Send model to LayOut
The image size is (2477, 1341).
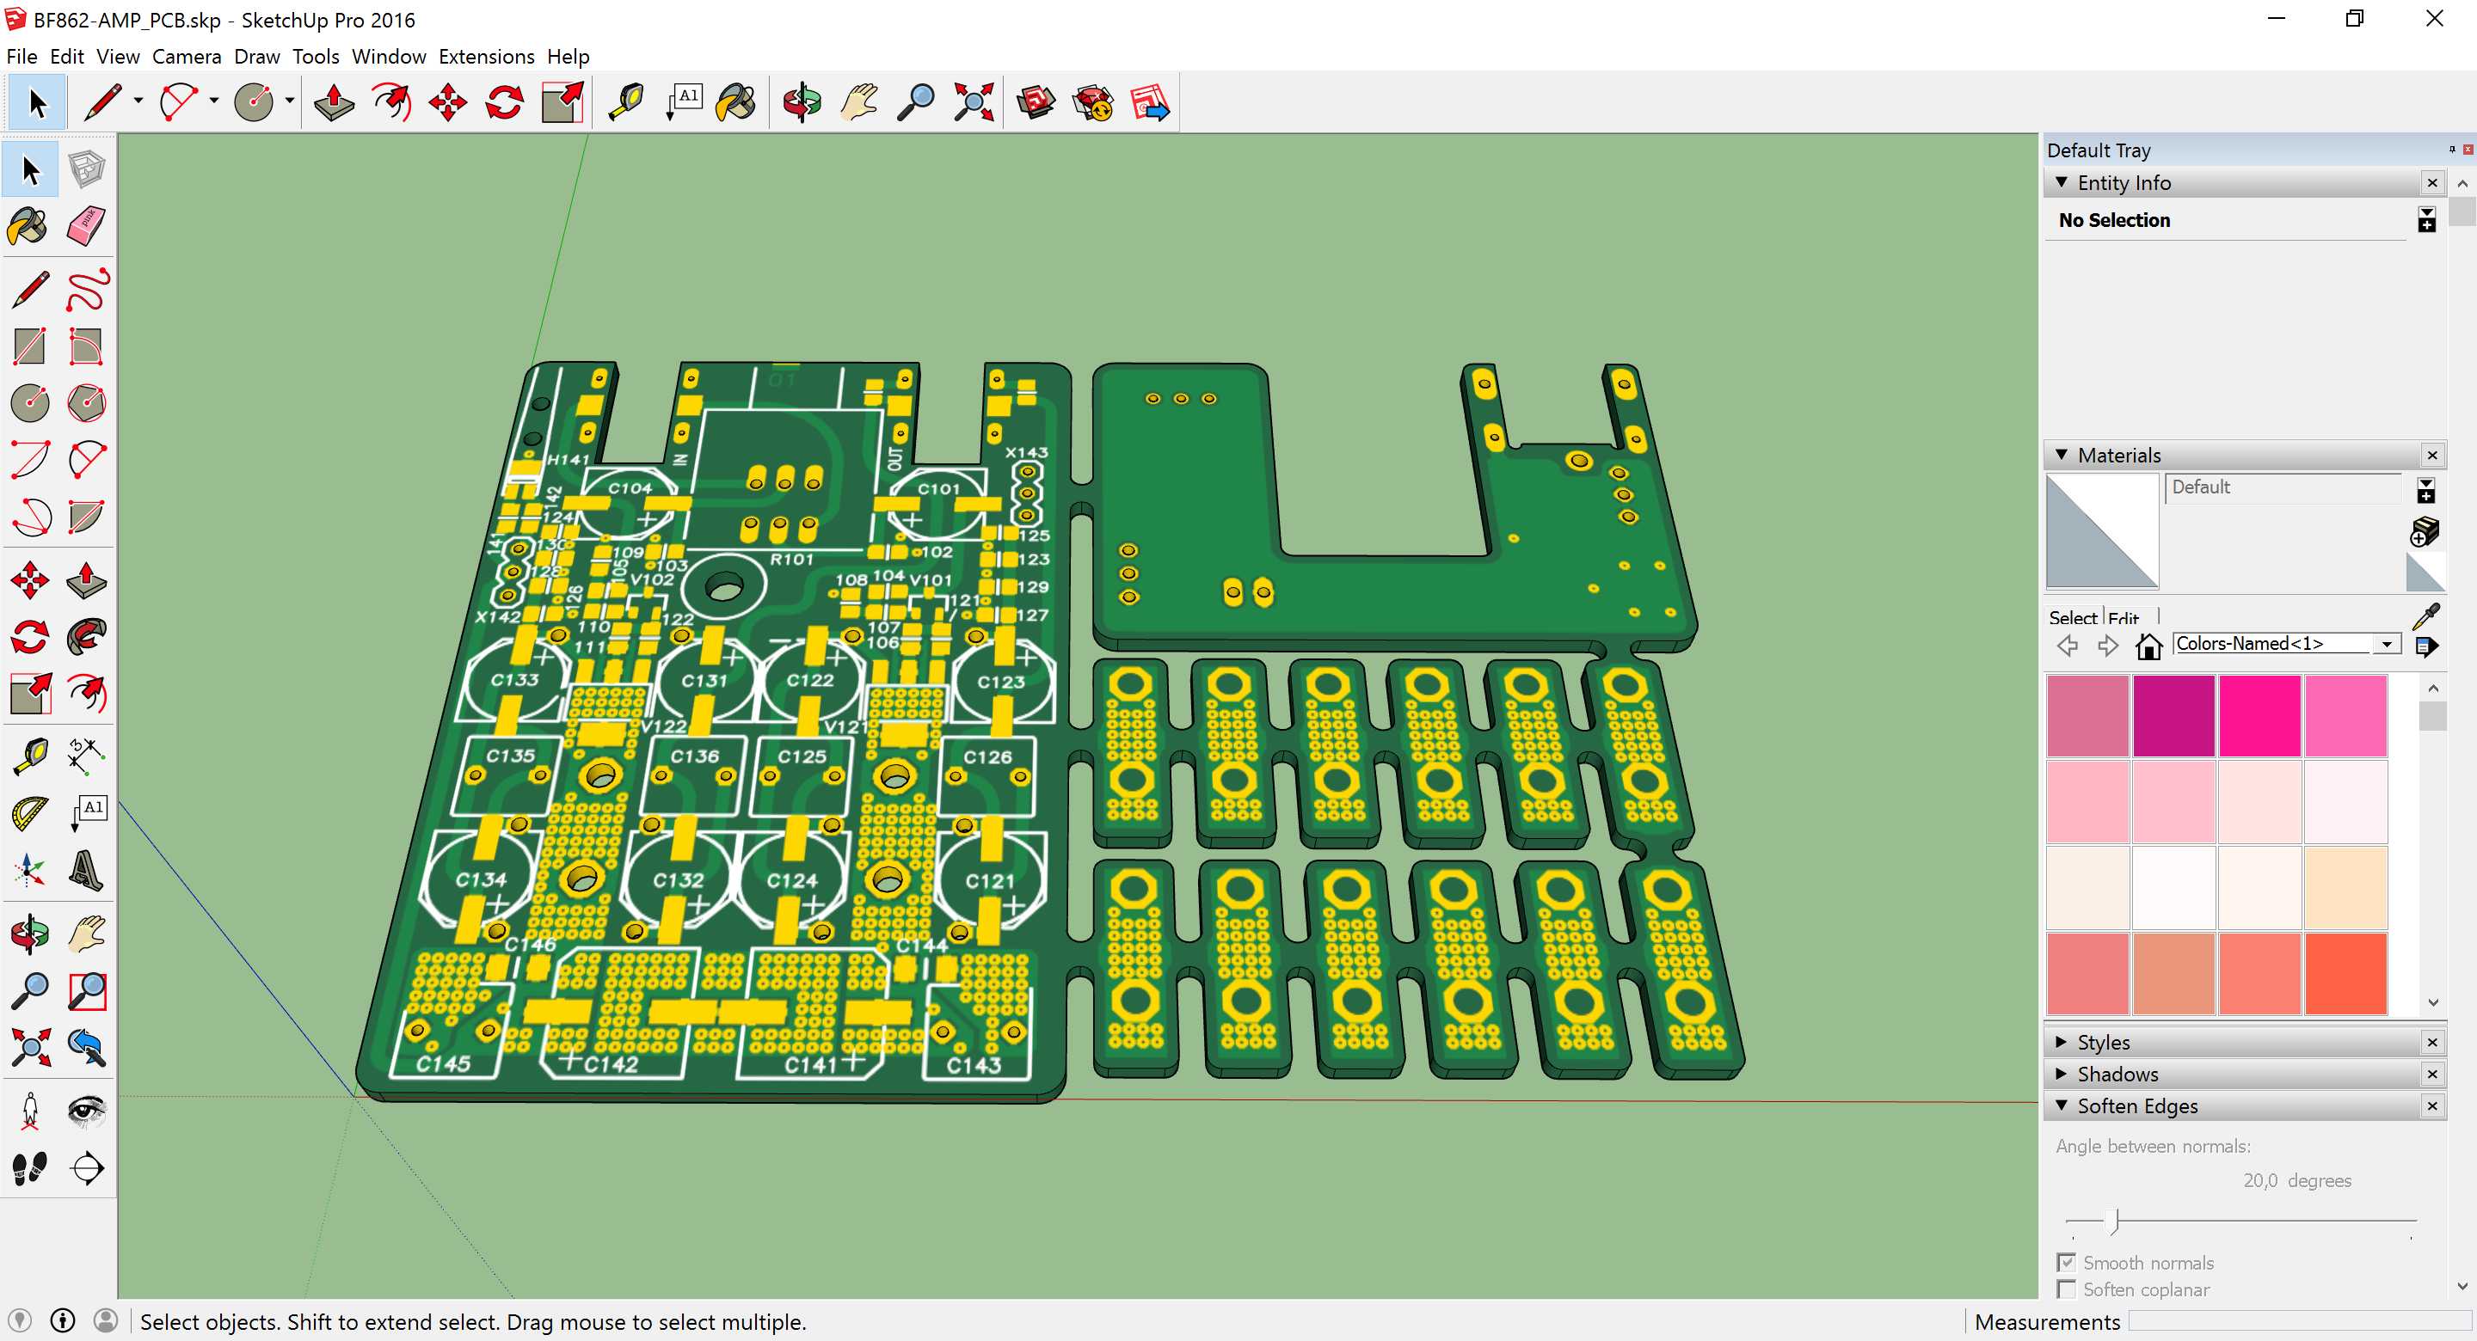click(x=1150, y=102)
